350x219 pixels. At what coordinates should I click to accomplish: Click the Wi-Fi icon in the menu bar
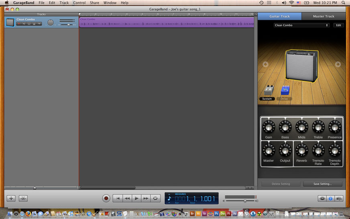[291, 3]
